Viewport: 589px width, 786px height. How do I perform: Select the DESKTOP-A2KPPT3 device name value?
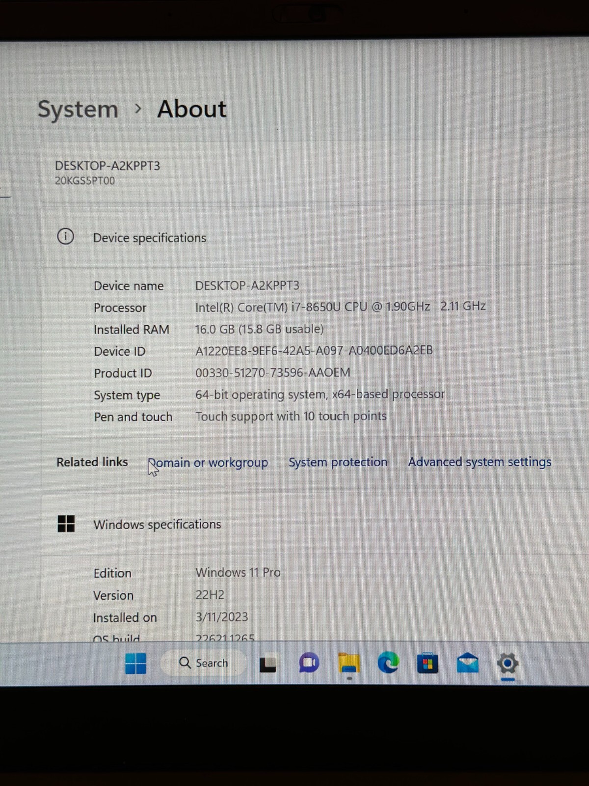coord(247,285)
